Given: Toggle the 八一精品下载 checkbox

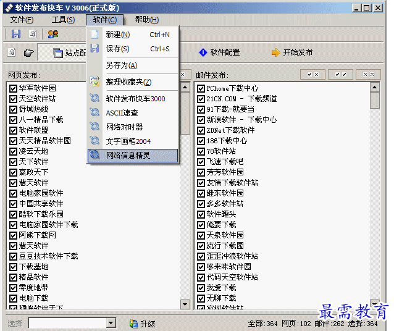Looking at the screenshot, I should click(13, 120).
